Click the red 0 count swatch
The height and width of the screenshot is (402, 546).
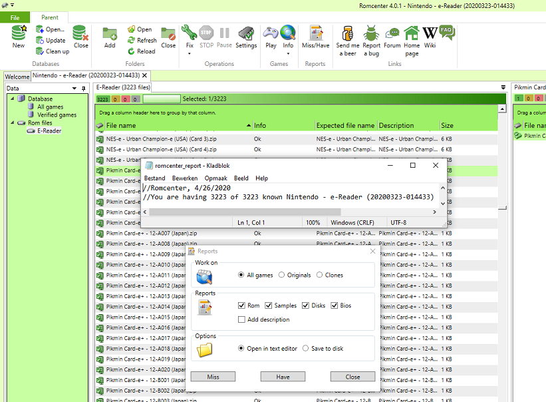[125, 99]
